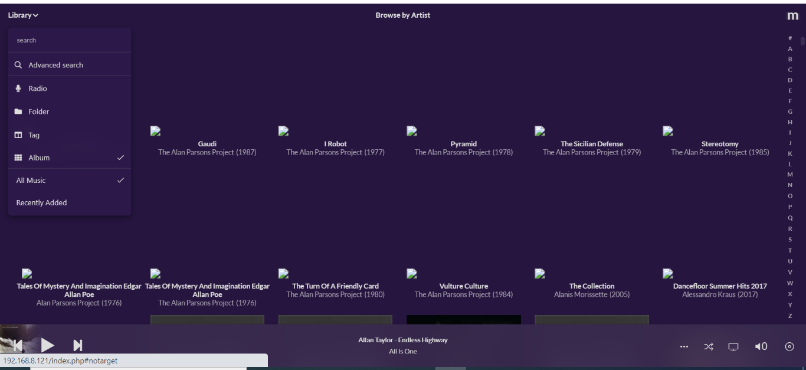Switch to the Radio view
Viewport: 806px width, 370px height.
(70, 89)
